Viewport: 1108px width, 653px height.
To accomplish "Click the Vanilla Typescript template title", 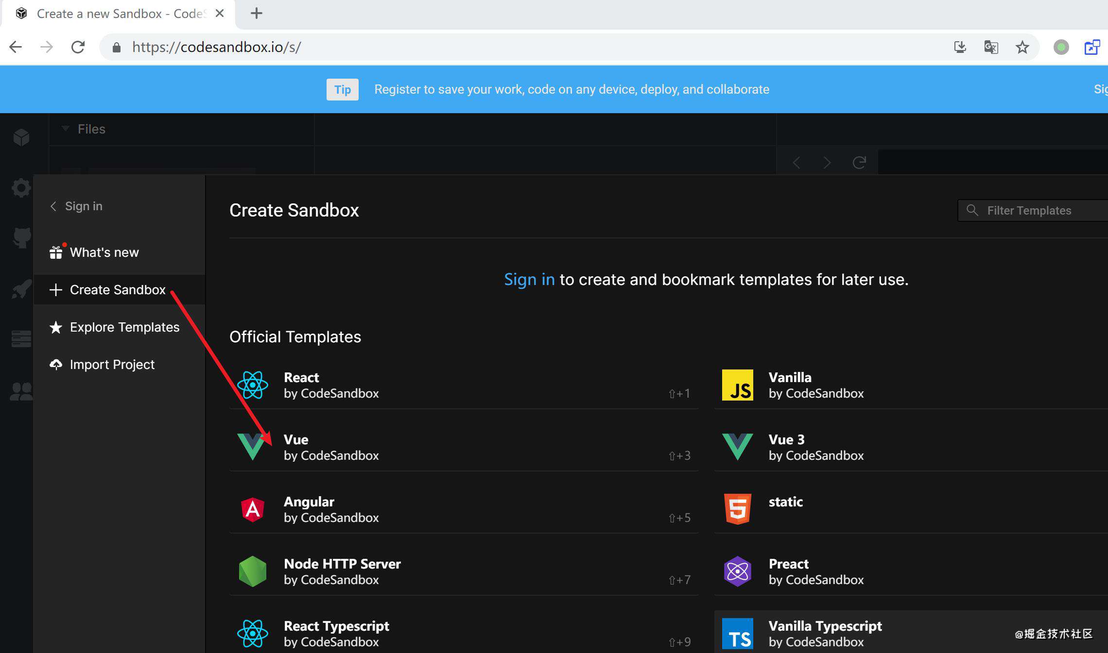I will [x=825, y=626].
